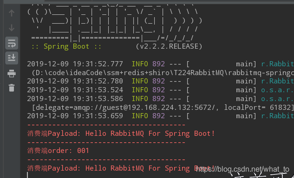The height and width of the screenshot is (178, 294).
Task: Toggle the Soft-Wrap console button
Action: pyautogui.click(x=12, y=43)
